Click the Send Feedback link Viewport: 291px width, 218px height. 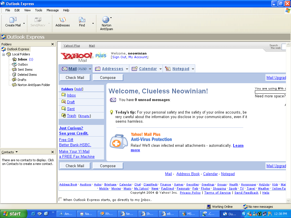click(246, 193)
